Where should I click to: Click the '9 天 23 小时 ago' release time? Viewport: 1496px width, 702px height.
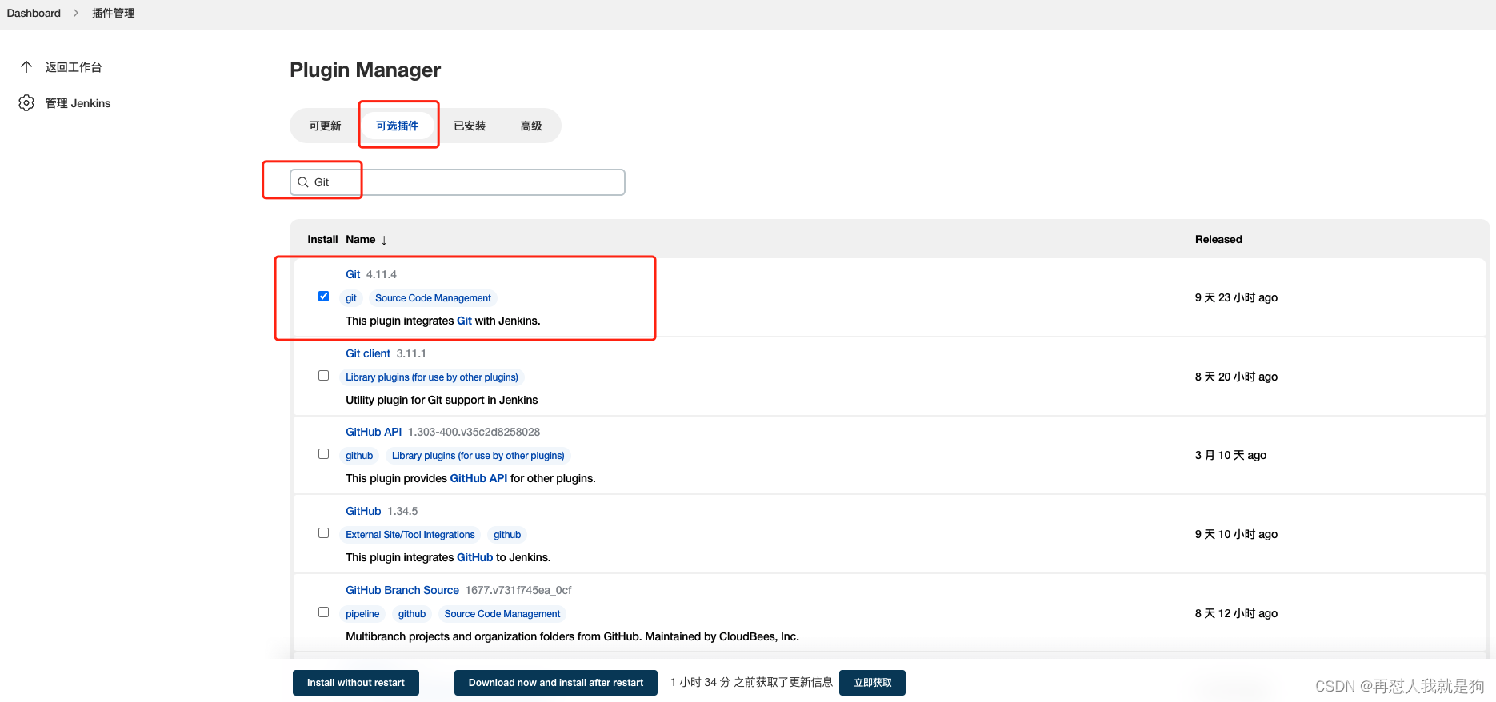pyautogui.click(x=1236, y=297)
